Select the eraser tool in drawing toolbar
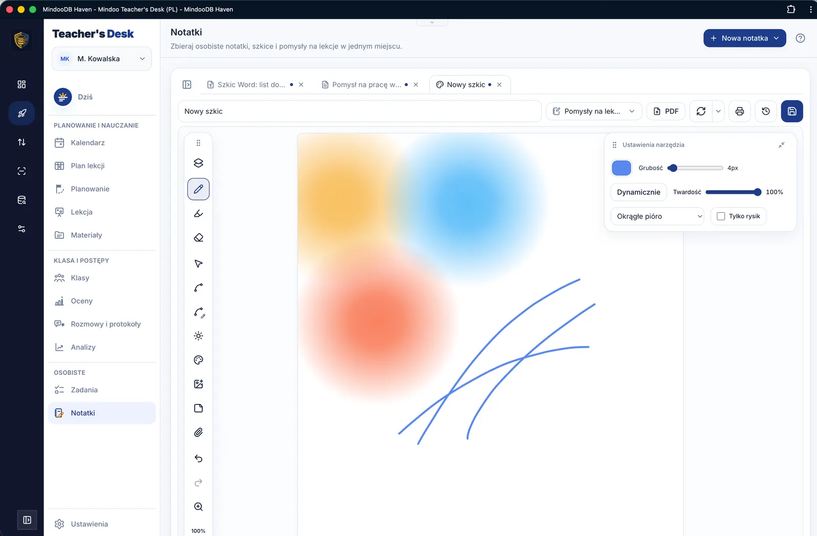 (199, 238)
